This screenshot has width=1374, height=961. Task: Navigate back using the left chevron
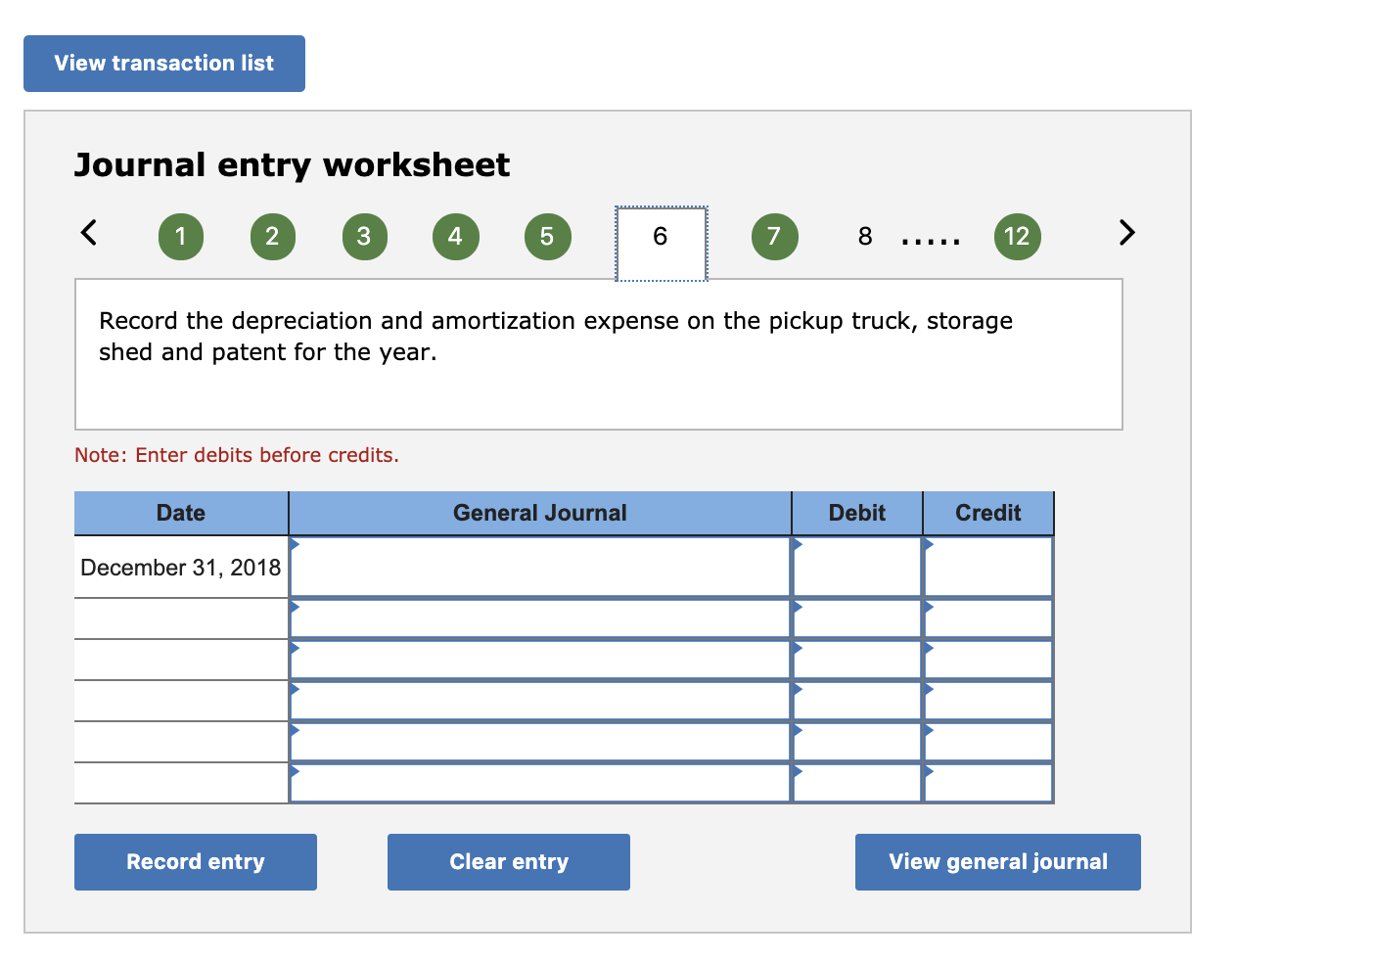(x=88, y=233)
